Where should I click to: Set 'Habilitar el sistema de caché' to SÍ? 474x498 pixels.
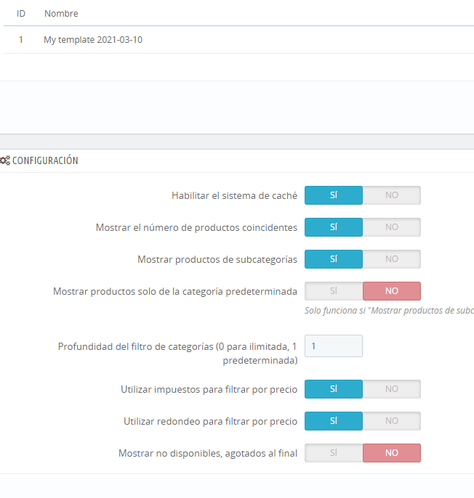[334, 195]
